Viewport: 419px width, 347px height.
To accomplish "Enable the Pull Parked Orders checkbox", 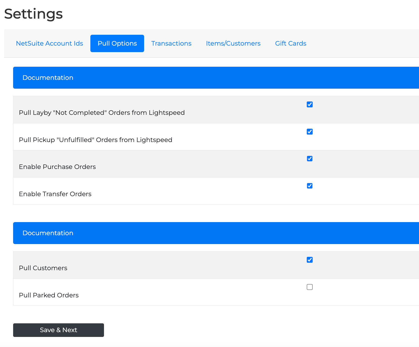I will 309,287.
